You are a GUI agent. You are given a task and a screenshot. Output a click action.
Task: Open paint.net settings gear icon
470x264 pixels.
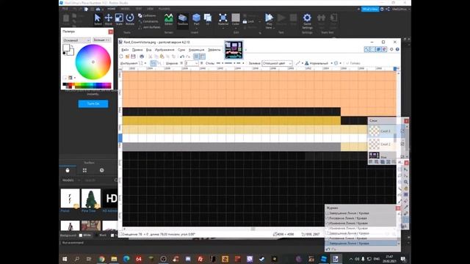click(x=391, y=49)
